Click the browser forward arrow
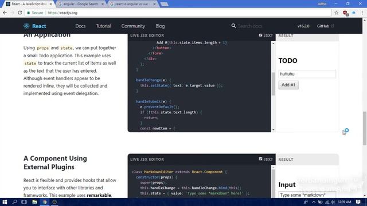Screen dimensions: 367x206 (13, 13)
